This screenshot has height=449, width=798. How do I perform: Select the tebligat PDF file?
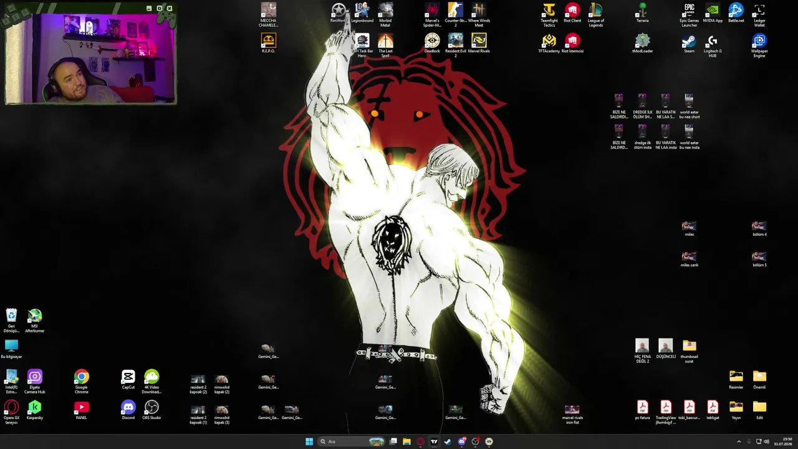coord(713,410)
